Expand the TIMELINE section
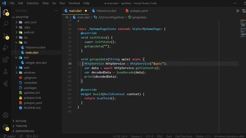The image size is (246, 138). (21, 126)
